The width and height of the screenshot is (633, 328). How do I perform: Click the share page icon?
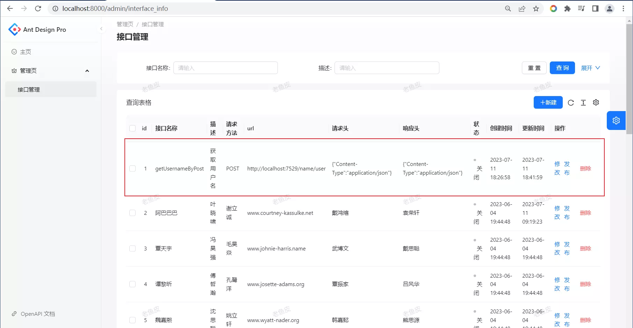[522, 8]
